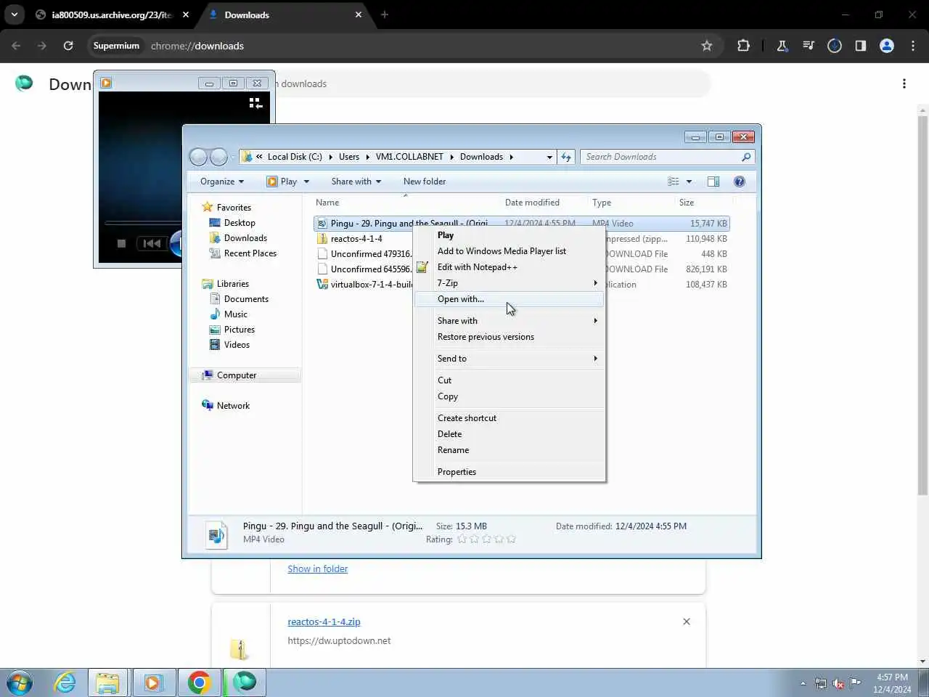
Task: Open Internet Explorer from taskbar
Action: click(x=65, y=682)
